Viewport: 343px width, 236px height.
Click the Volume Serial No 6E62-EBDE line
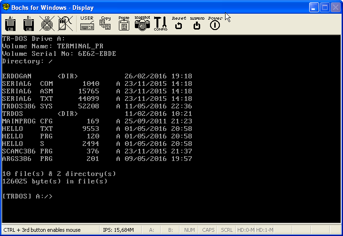point(59,54)
